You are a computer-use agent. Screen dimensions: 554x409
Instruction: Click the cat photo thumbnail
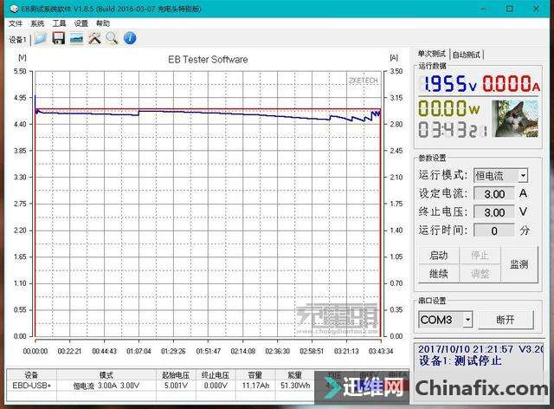[516, 119]
